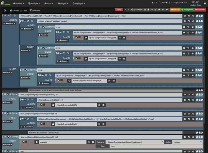The width and height of the screenshot is (208, 153).
Task: Toggle checkbox of Lum Jardin Off action
Action: 41,105
